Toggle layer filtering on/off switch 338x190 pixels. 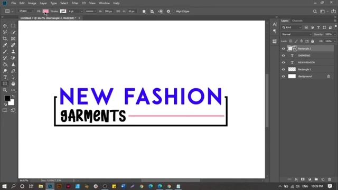pyautogui.click(x=336, y=26)
